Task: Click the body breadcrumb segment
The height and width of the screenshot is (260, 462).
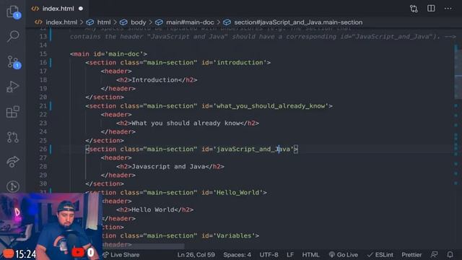Action: pos(138,22)
